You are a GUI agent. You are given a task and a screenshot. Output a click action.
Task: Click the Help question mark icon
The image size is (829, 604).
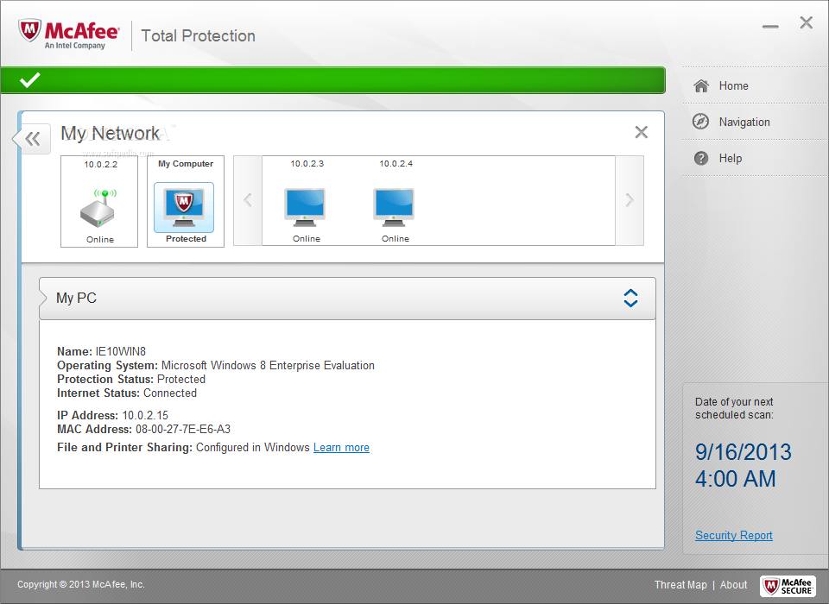pyautogui.click(x=701, y=158)
